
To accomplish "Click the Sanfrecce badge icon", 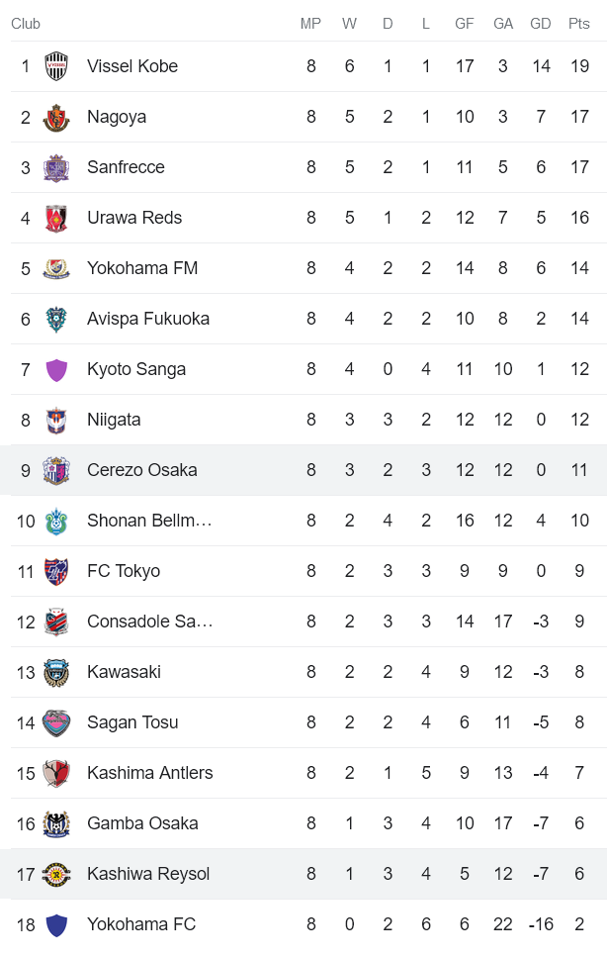I will point(57,167).
